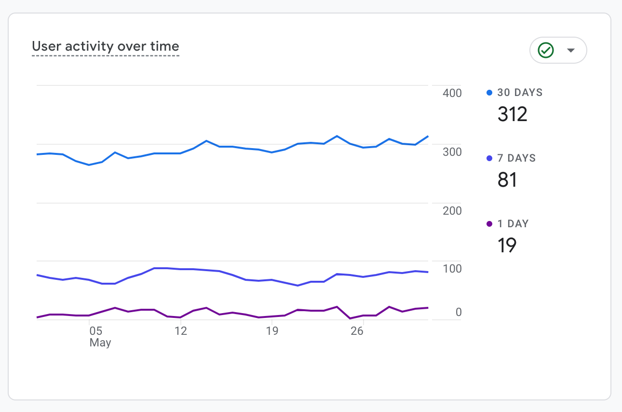Click the 100 y-axis label

click(452, 269)
